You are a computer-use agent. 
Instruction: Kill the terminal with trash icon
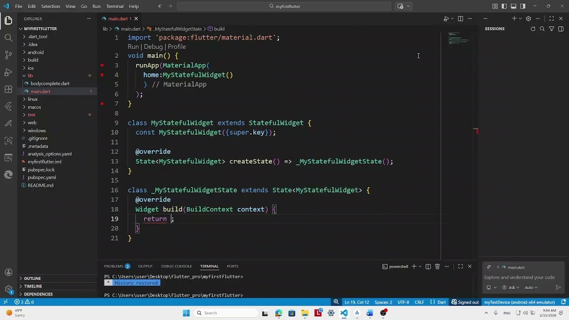click(437, 266)
